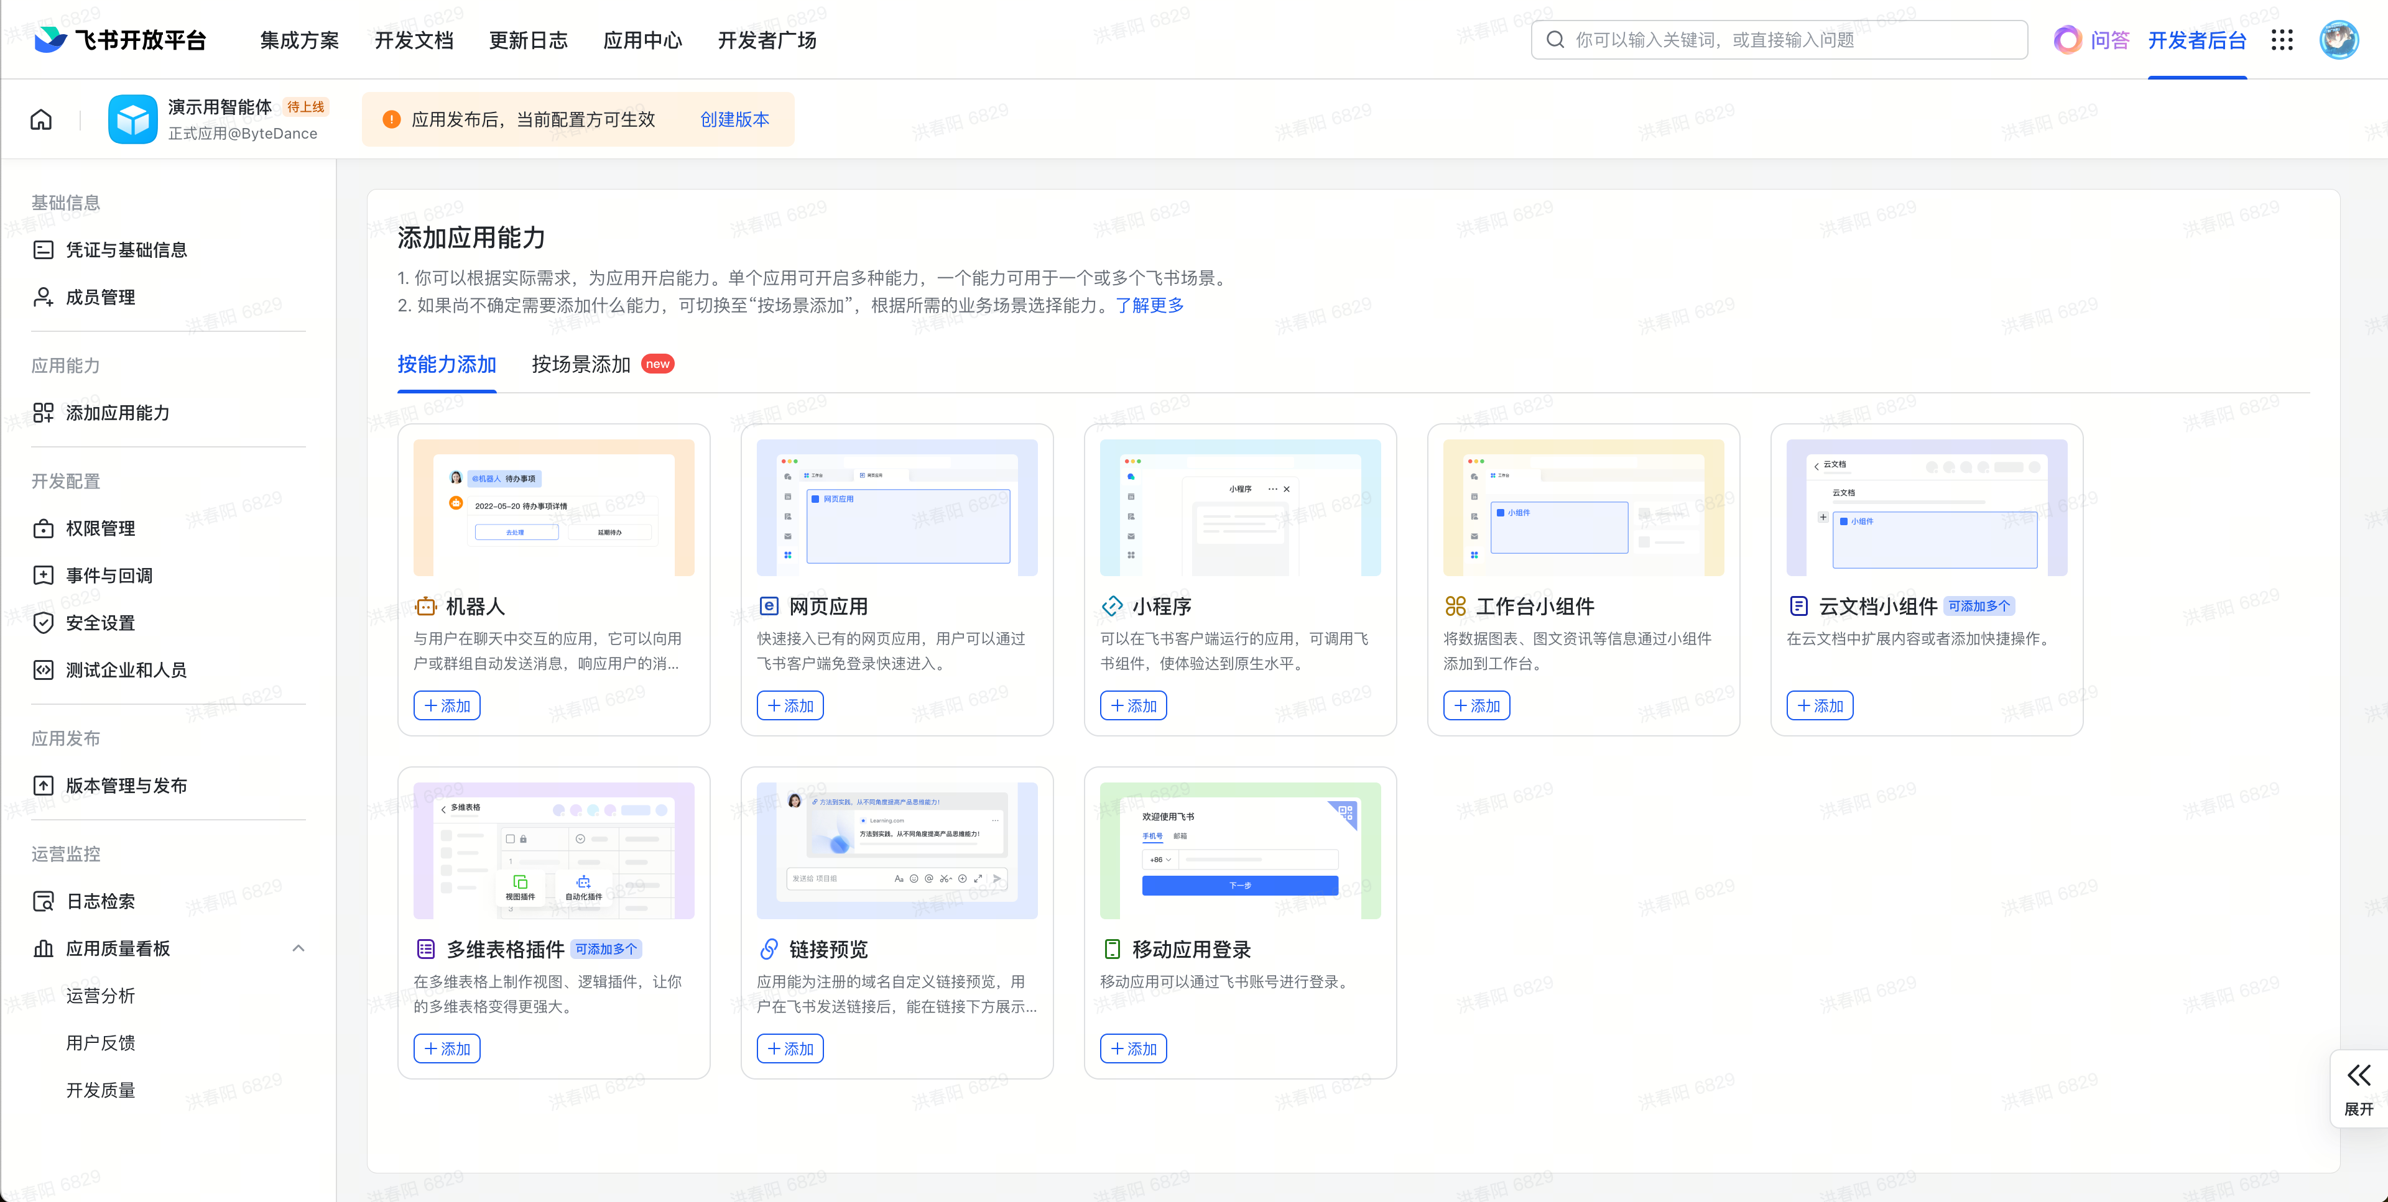Screen dimensions: 2388x1202
Task: Click the home icon in breadcrumb bar
Action: [41, 119]
